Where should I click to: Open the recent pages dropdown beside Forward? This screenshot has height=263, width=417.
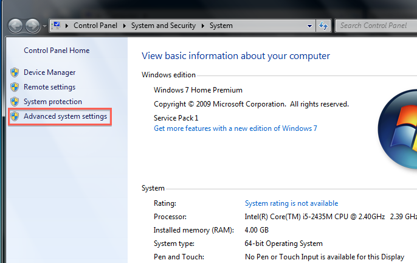point(44,26)
